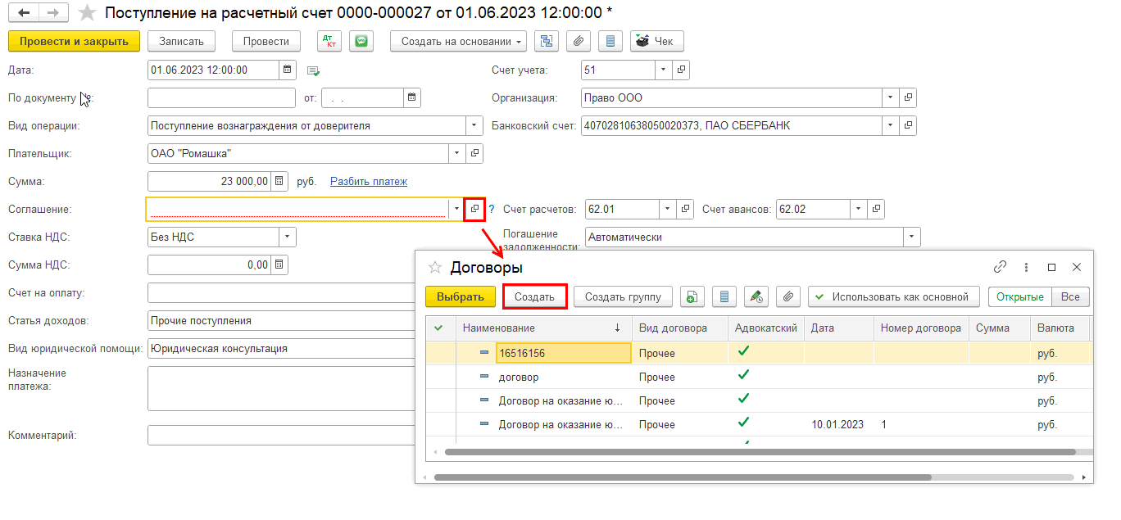
Task: Click the copy contract icon in Договоры toolbar
Action: pyautogui.click(x=692, y=297)
